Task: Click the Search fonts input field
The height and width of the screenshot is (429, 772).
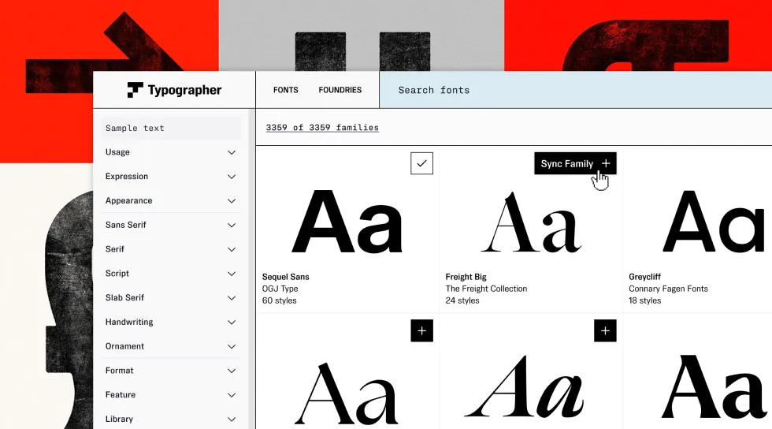Action: (575, 90)
